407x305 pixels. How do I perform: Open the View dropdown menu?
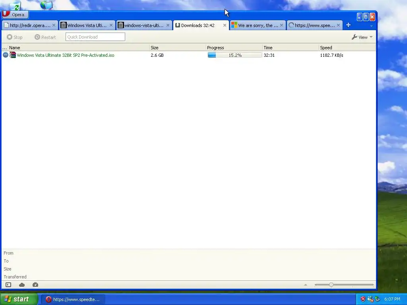[x=362, y=37]
